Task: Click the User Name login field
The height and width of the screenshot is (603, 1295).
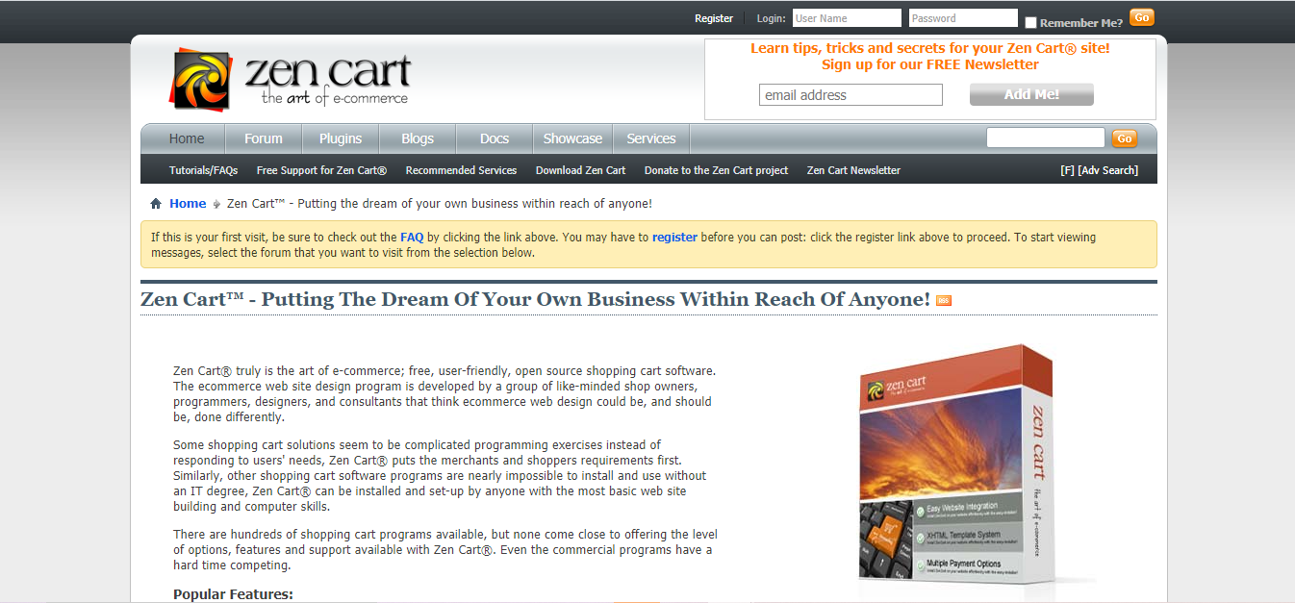Action: [847, 18]
